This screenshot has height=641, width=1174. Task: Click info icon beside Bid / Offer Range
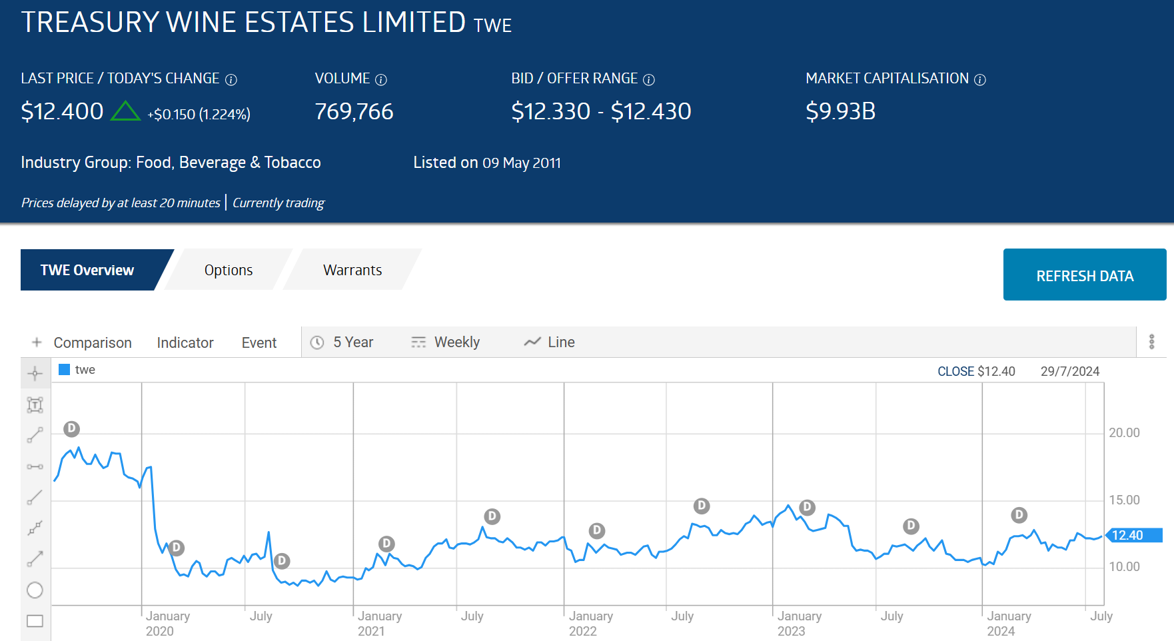(x=649, y=80)
